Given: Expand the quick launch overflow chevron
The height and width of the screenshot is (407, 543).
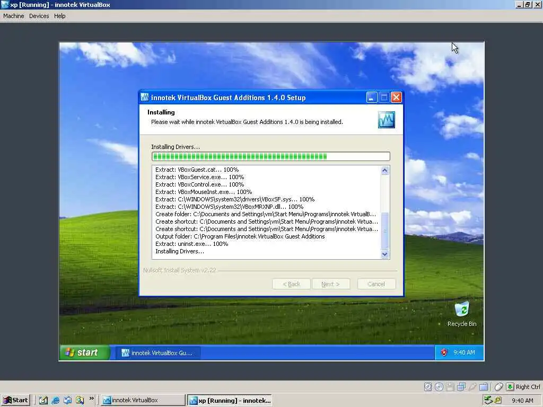Looking at the screenshot, I should tap(91, 399).
